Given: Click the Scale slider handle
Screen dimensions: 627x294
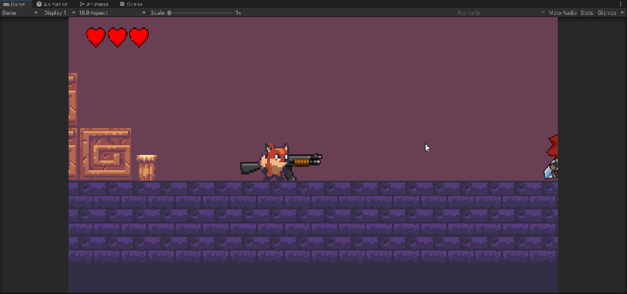Looking at the screenshot, I should 170,13.
